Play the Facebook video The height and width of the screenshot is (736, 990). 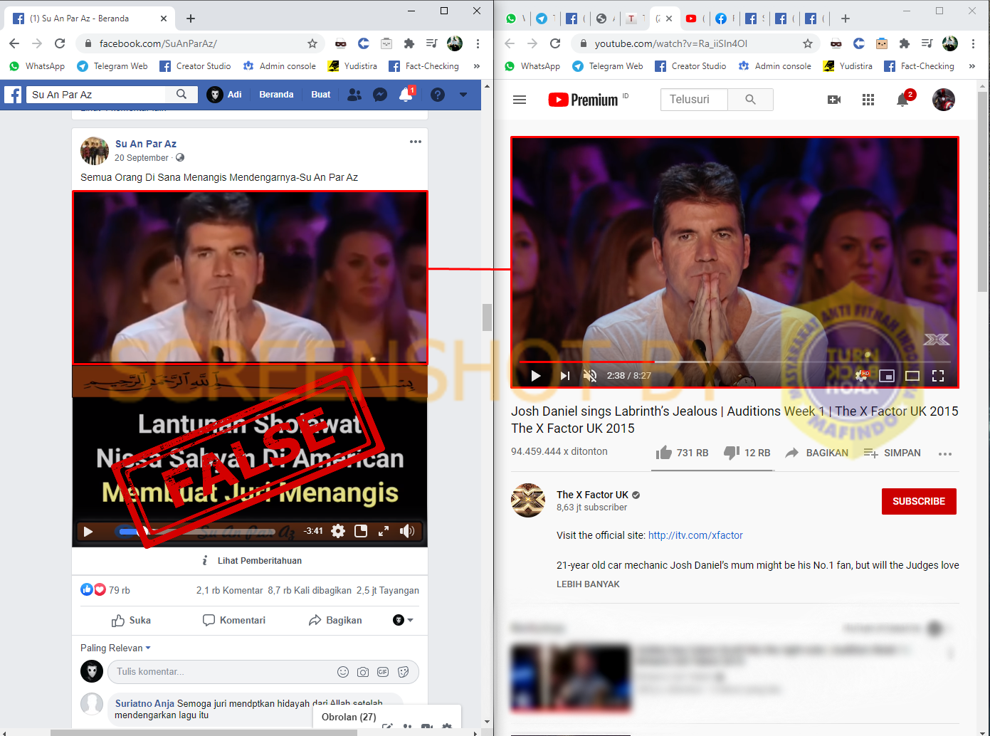(88, 531)
